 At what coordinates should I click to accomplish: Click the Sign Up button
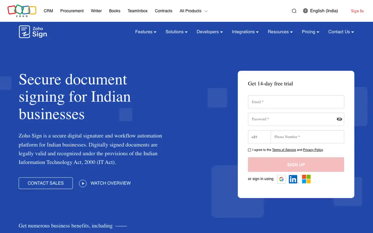tap(296, 165)
